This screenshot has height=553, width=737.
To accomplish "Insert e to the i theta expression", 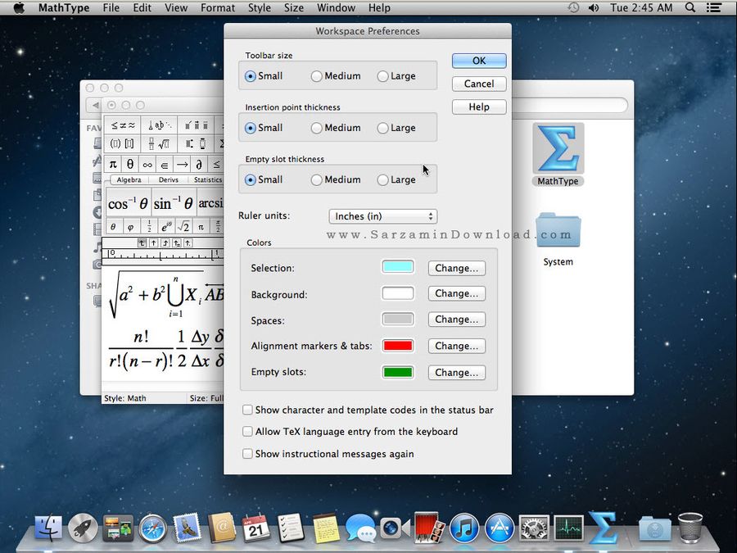I will coord(166,227).
